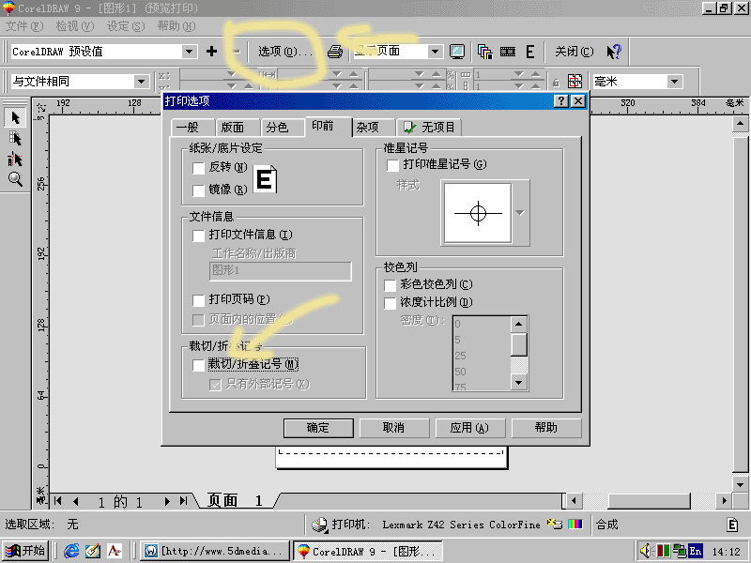Image resolution: width=751 pixels, height=563 pixels.
Task: Check 打印页码 page numbers option
Action: 198,300
